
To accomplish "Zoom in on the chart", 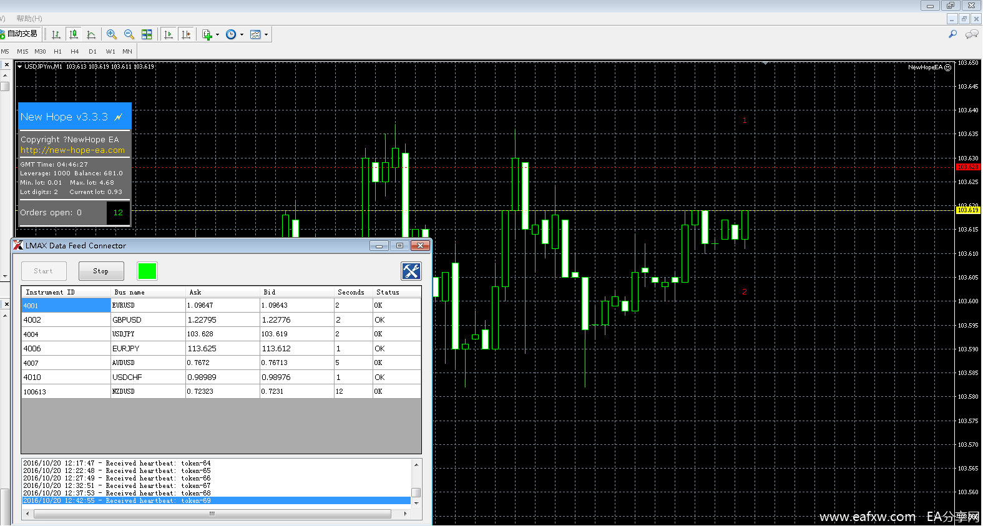I will [x=112, y=35].
